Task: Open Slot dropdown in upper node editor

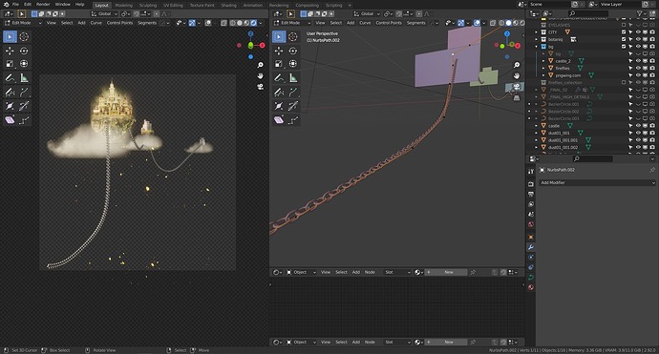Action: (x=397, y=272)
